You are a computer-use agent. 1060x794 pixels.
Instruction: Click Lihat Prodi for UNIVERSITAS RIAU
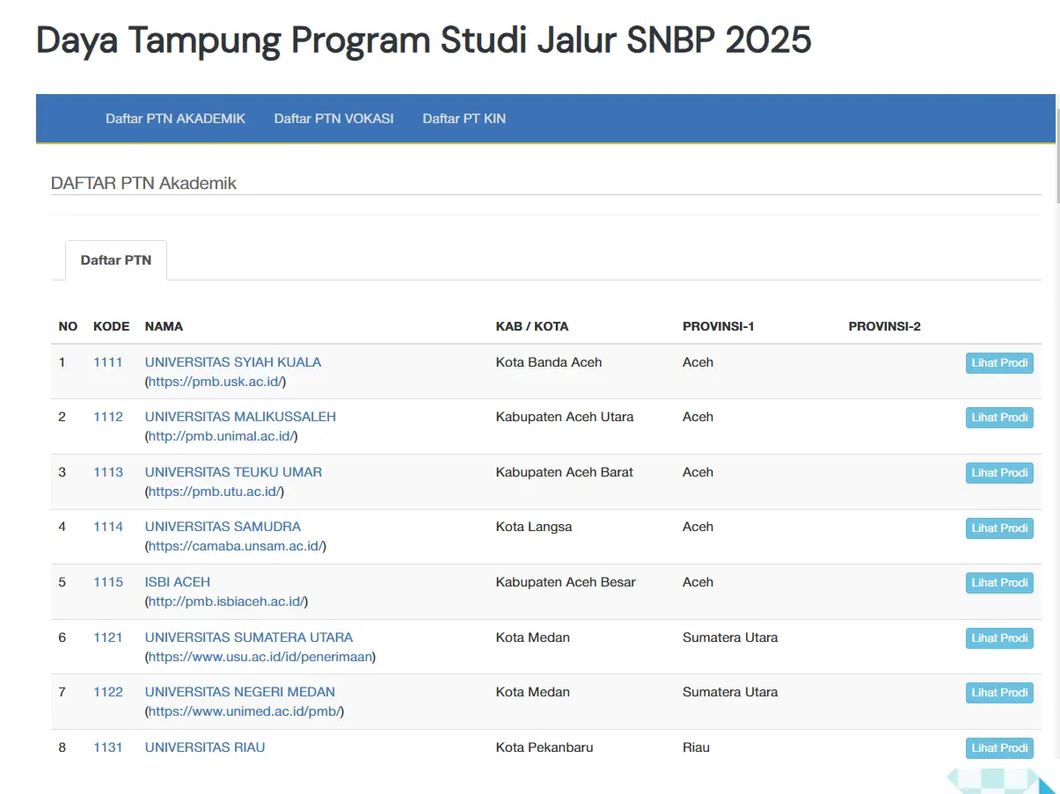[999, 747]
